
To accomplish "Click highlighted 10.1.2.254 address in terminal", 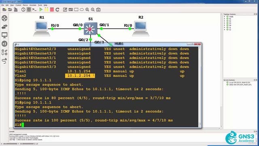I will [80, 76].
